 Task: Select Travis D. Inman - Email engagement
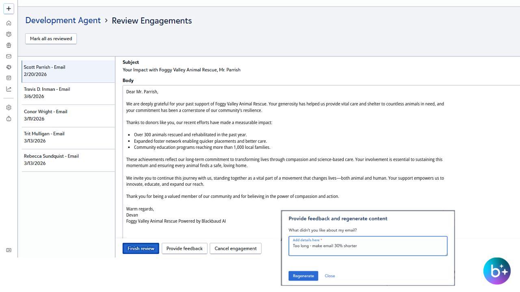68,93
